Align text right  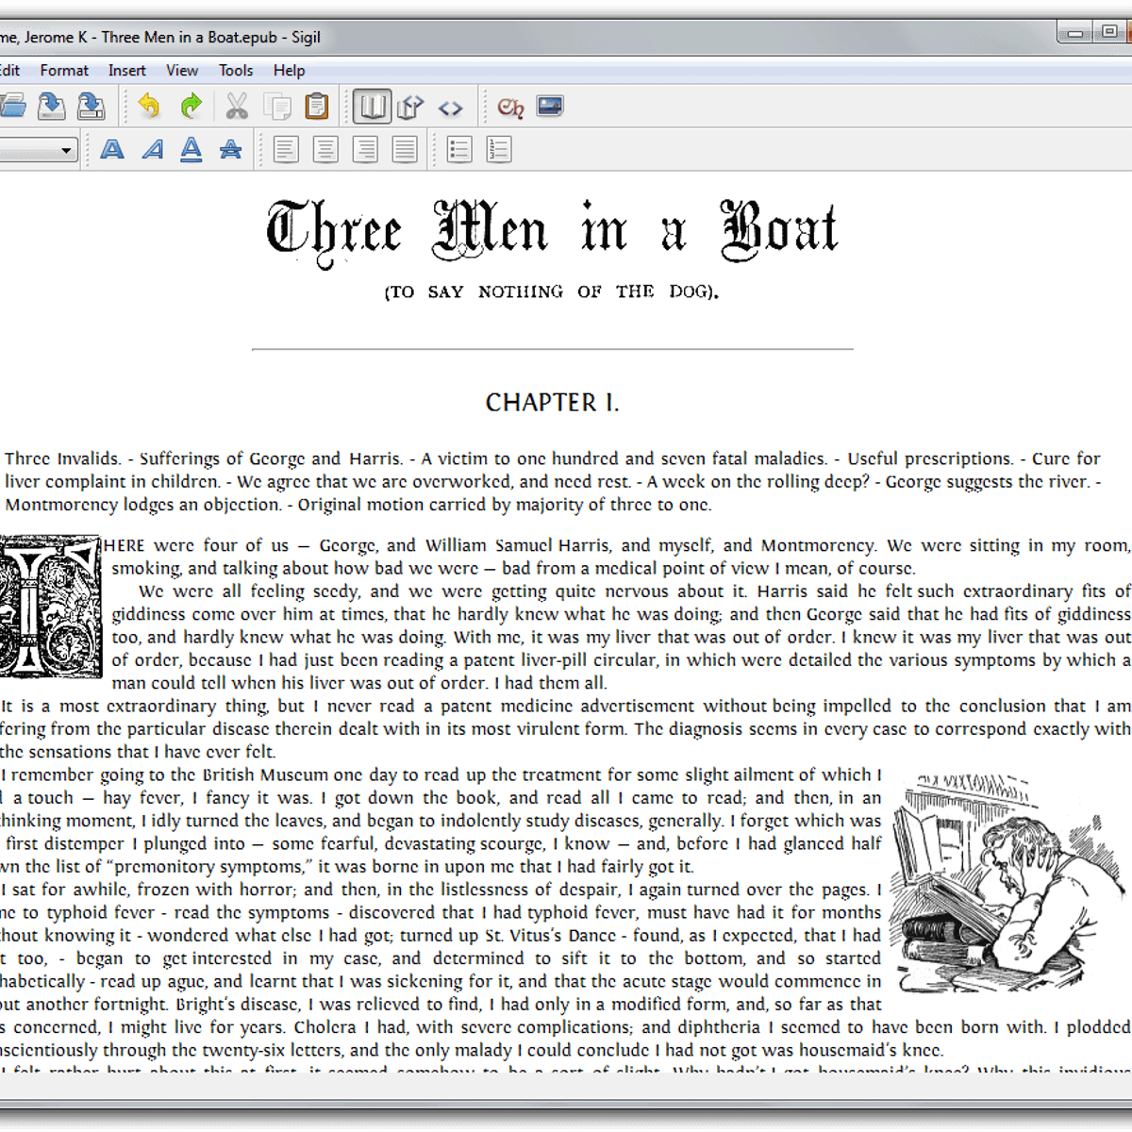[x=365, y=149]
